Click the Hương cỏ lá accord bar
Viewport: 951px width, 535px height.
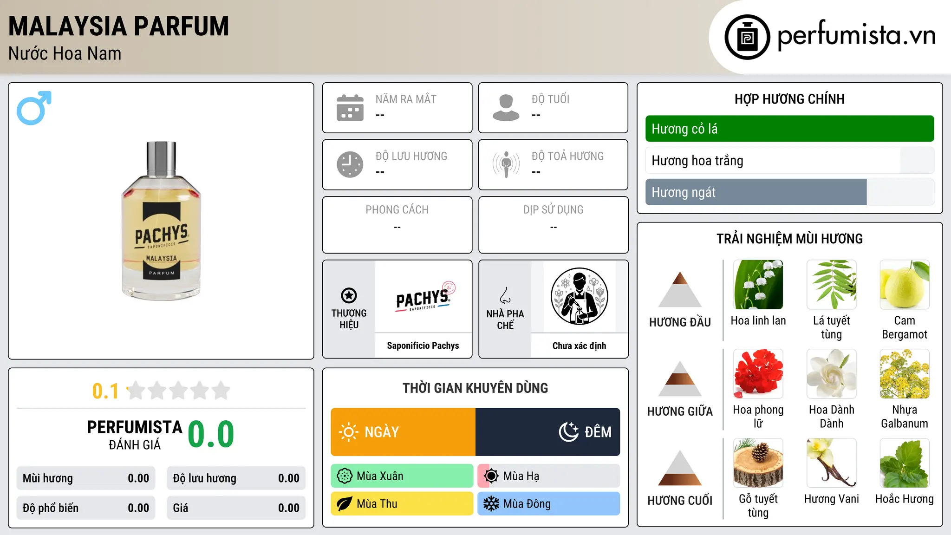coord(789,129)
